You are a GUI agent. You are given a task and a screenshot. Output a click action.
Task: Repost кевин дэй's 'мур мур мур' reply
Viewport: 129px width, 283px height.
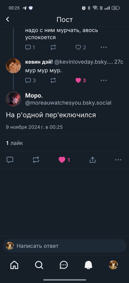53,80
